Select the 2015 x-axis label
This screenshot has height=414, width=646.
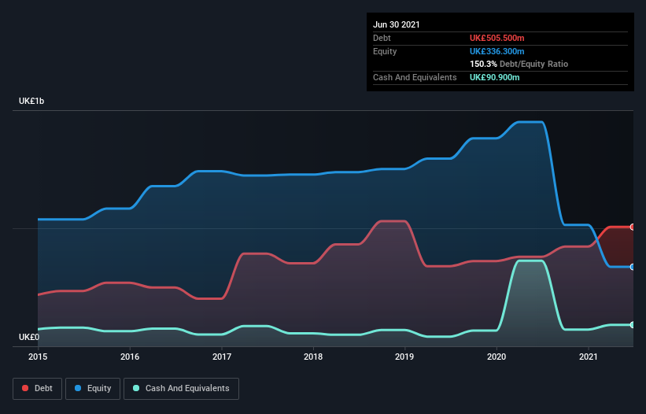[x=38, y=357]
